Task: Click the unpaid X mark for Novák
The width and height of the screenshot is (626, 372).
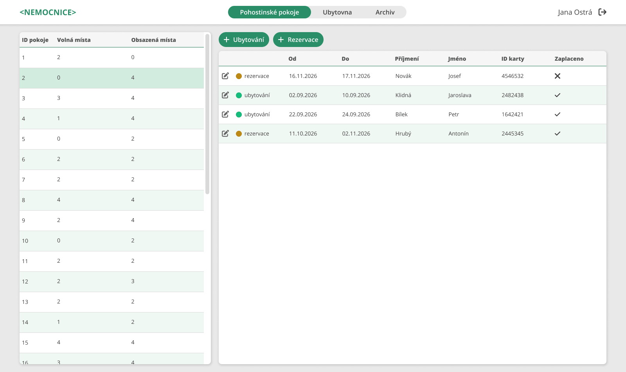Action: point(558,76)
